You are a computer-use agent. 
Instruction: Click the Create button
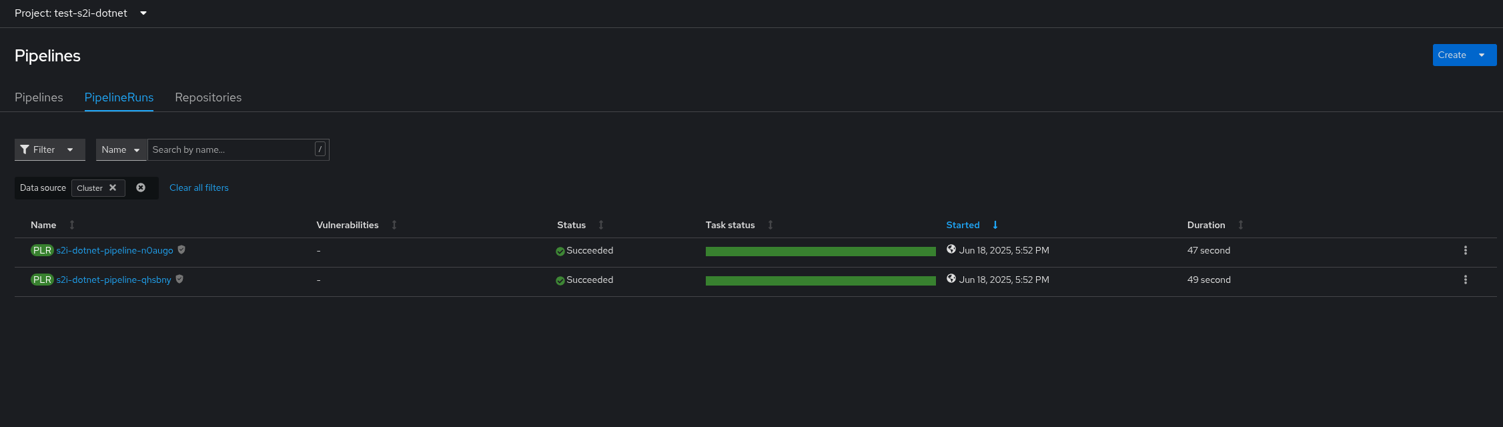click(1452, 55)
